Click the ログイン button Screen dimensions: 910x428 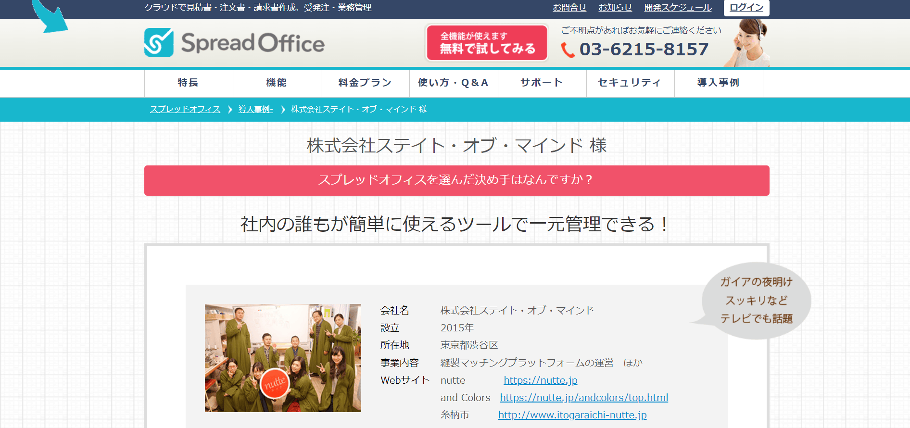[746, 8]
